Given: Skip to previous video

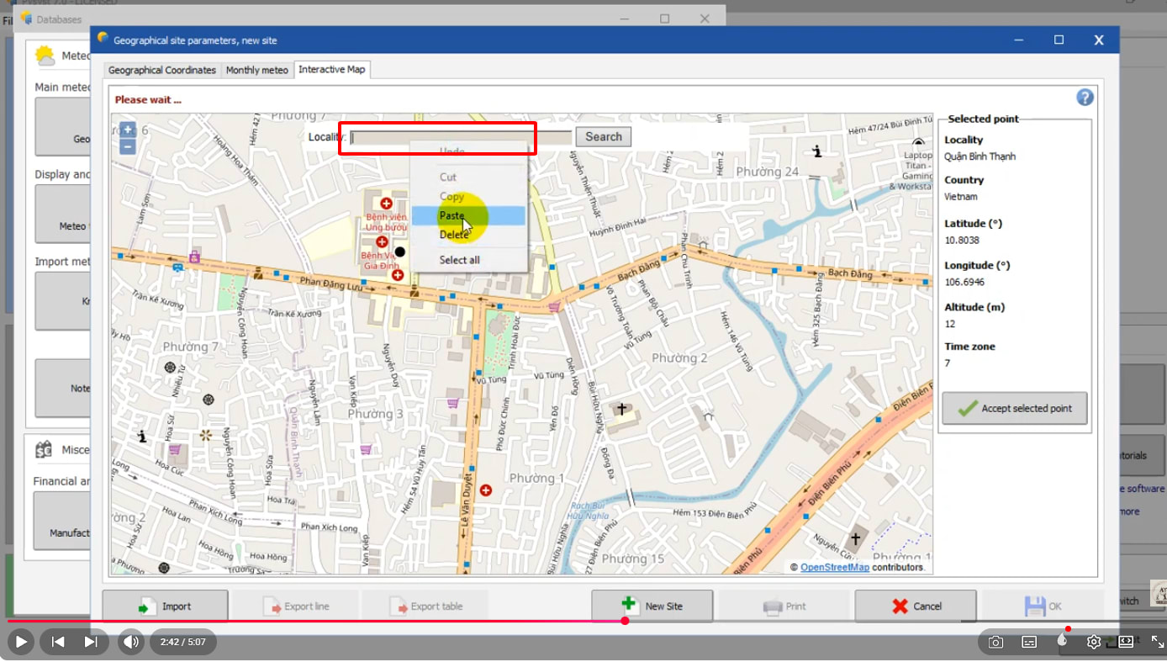Looking at the screenshot, I should [x=58, y=642].
